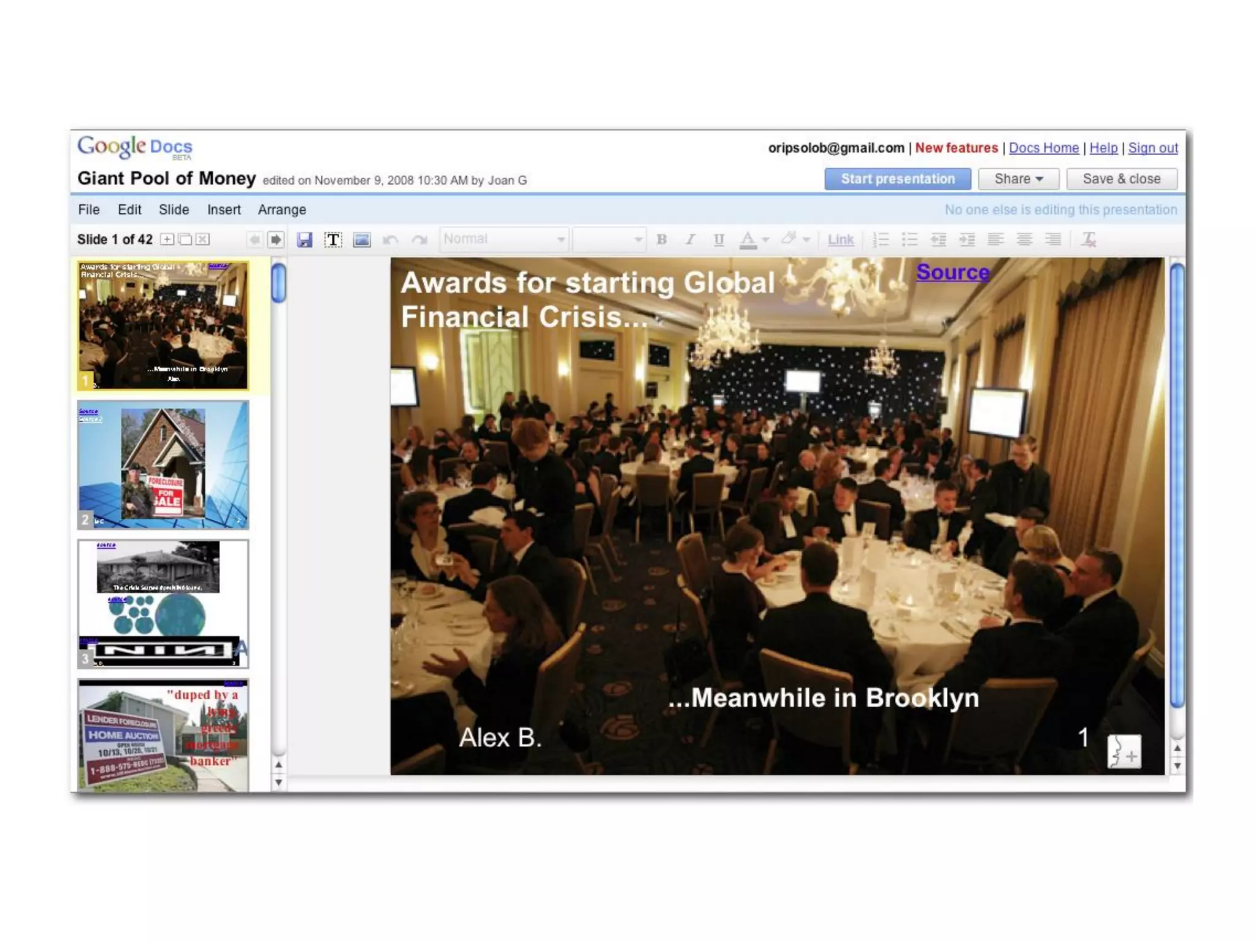Image resolution: width=1256 pixels, height=942 pixels.
Task: Click the Start presentation button
Action: pyautogui.click(x=897, y=179)
